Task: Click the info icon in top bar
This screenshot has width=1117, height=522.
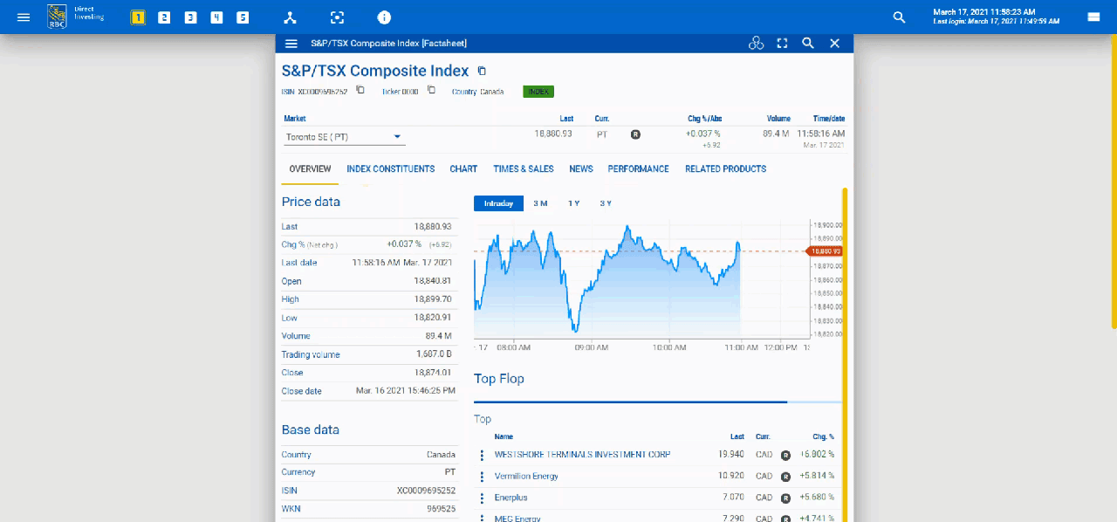Action: pos(384,17)
